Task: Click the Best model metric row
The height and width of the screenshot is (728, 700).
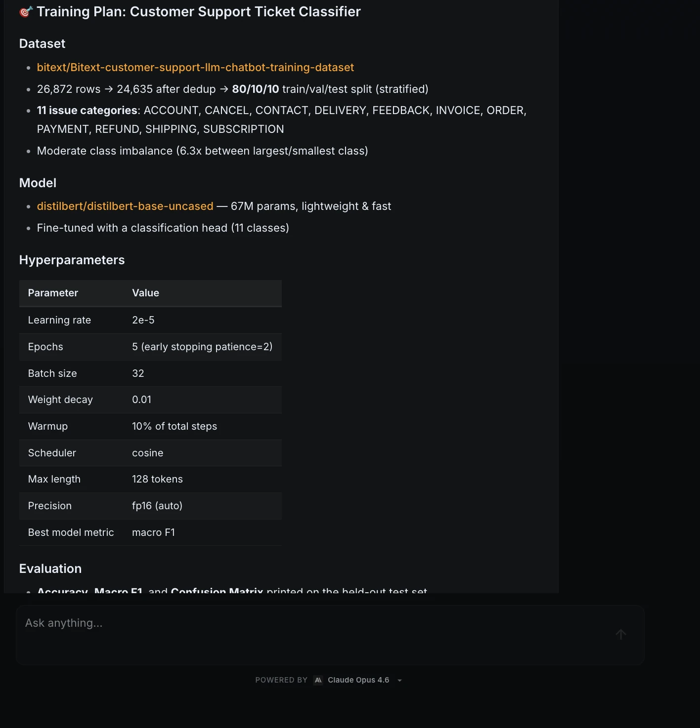Action: point(150,532)
